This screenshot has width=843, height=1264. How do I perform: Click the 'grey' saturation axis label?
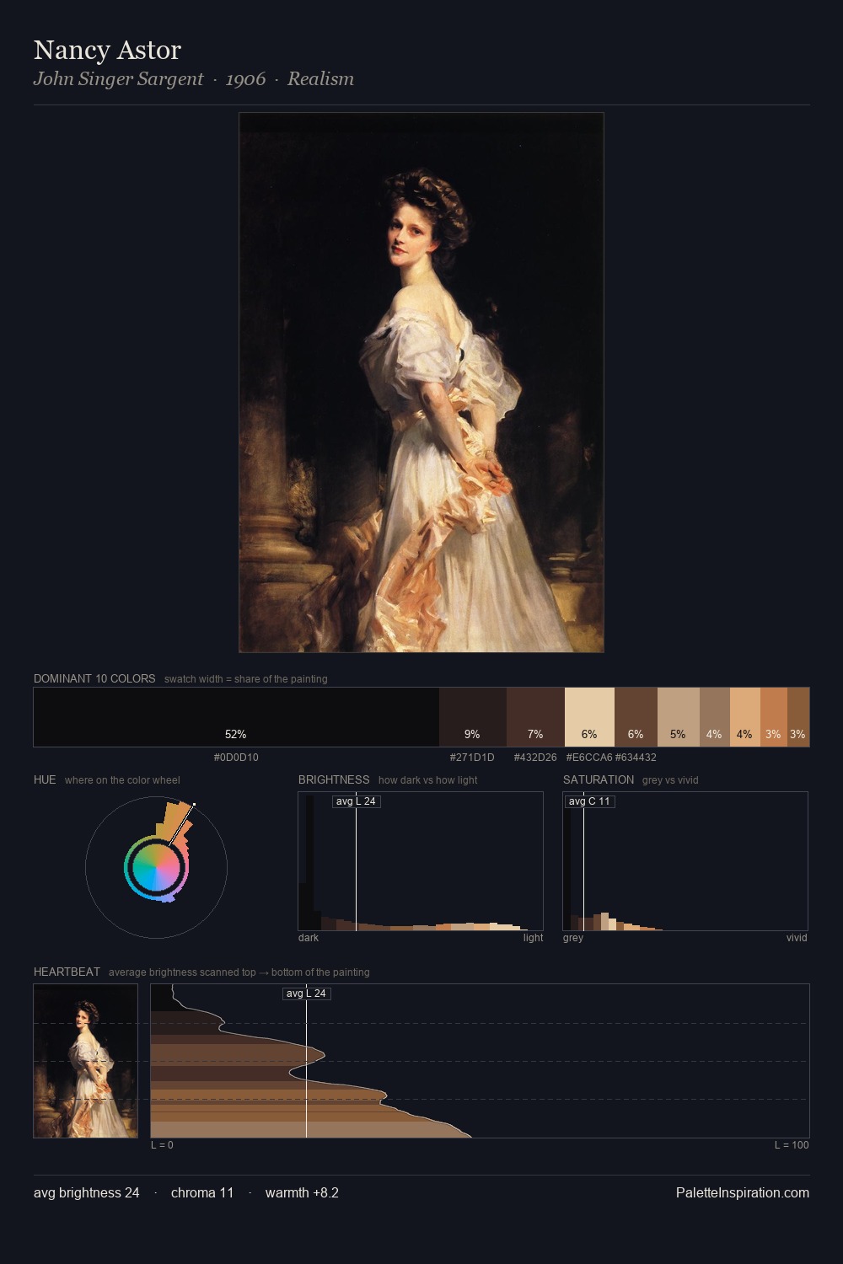tap(573, 938)
